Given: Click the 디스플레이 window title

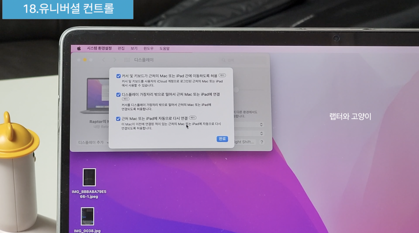Looking at the screenshot, I should pyautogui.click(x=144, y=60).
